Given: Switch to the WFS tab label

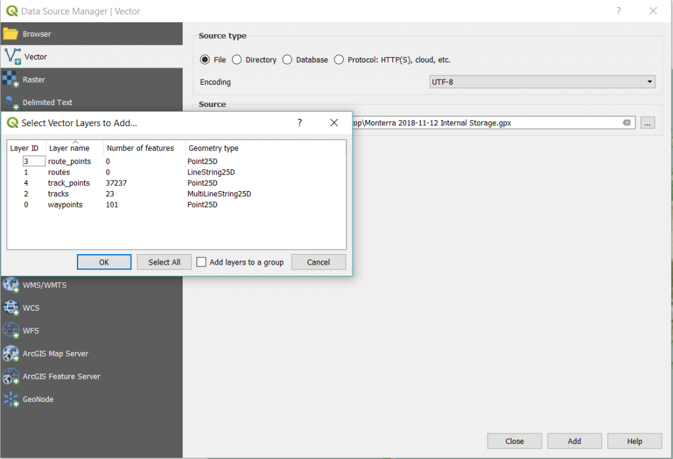Looking at the screenshot, I should (x=31, y=331).
